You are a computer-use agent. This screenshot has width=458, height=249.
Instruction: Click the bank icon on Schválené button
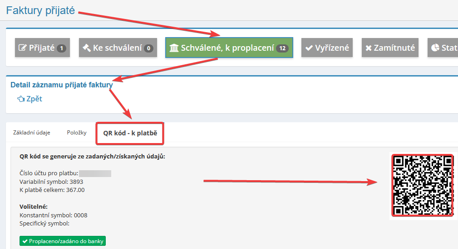pos(174,48)
